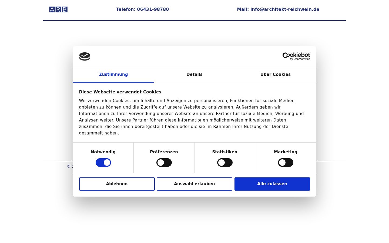Open the Über Cookies tab

(276, 75)
